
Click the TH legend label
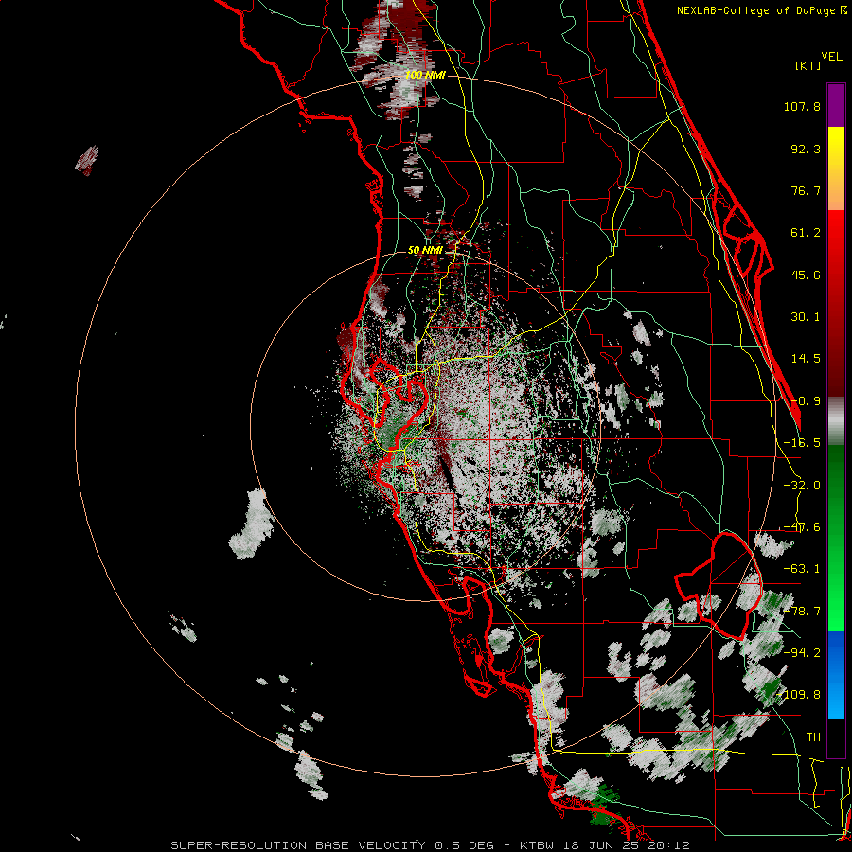[x=813, y=737]
